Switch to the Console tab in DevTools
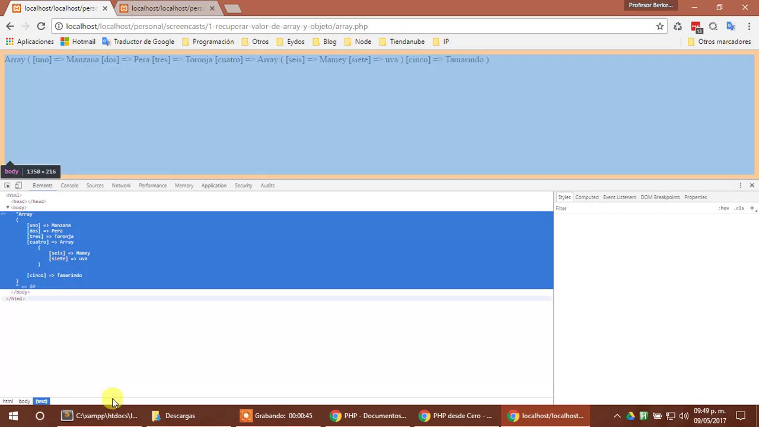Screen dimensions: 759x427 (x=69, y=186)
